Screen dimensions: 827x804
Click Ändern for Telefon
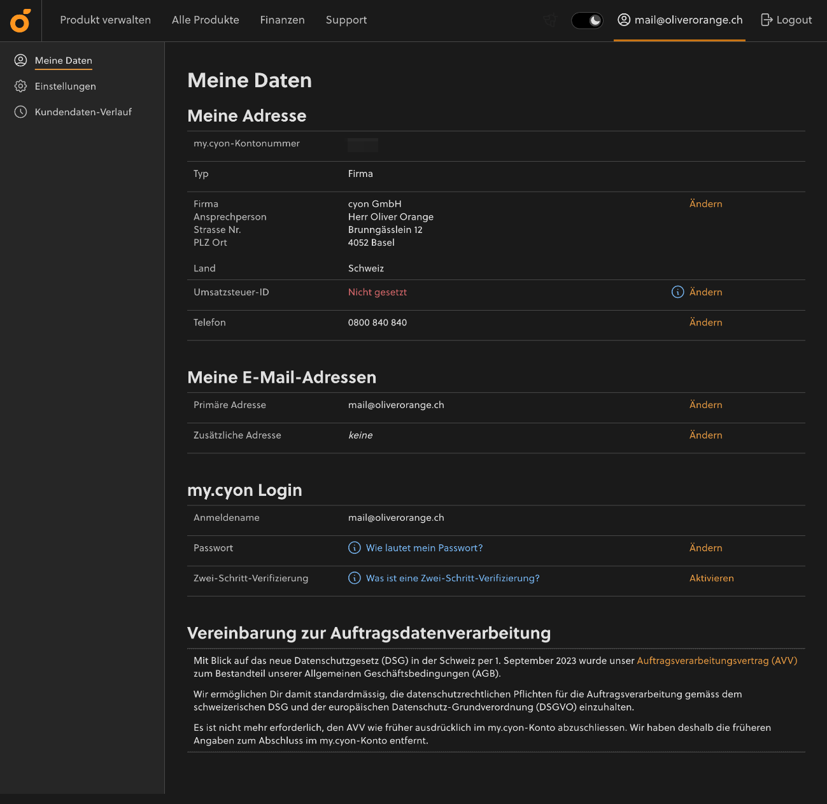(705, 323)
